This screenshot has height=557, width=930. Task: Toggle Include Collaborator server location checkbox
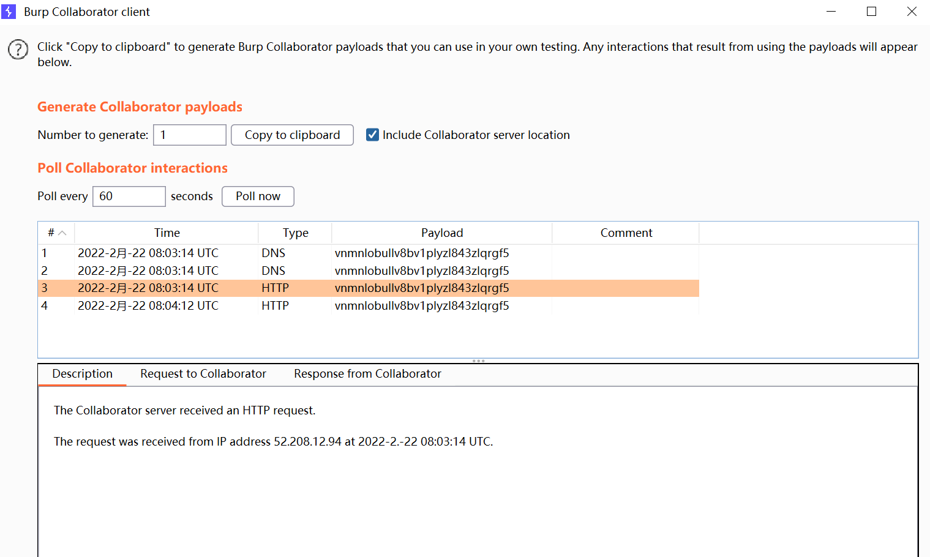[372, 135]
